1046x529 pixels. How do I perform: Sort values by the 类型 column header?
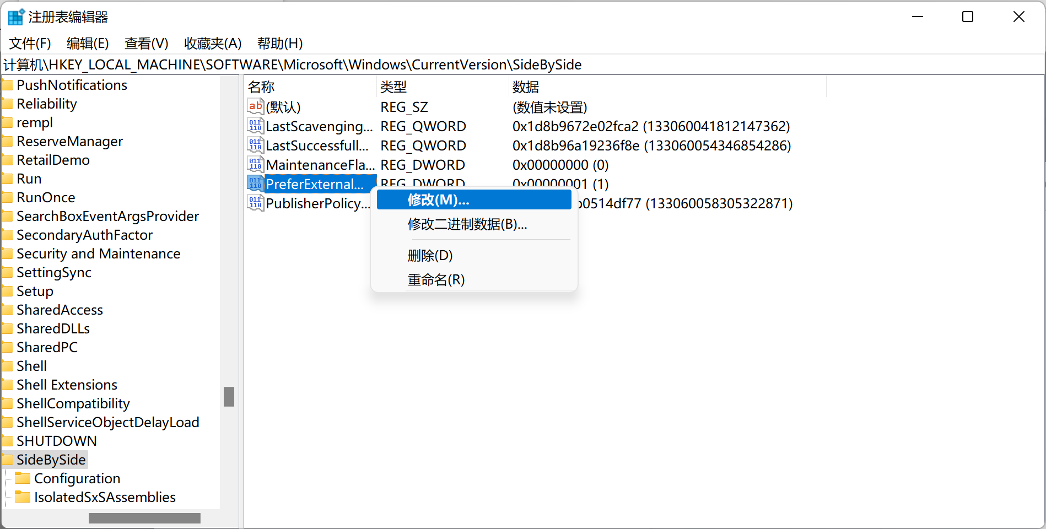click(443, 87)
